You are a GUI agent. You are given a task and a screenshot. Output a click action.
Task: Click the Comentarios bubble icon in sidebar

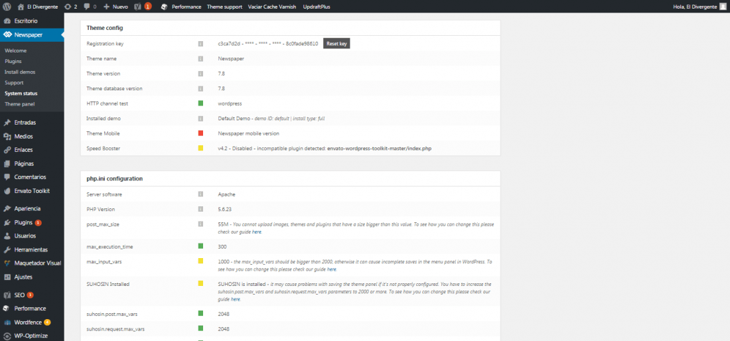(x=7, y=177)
